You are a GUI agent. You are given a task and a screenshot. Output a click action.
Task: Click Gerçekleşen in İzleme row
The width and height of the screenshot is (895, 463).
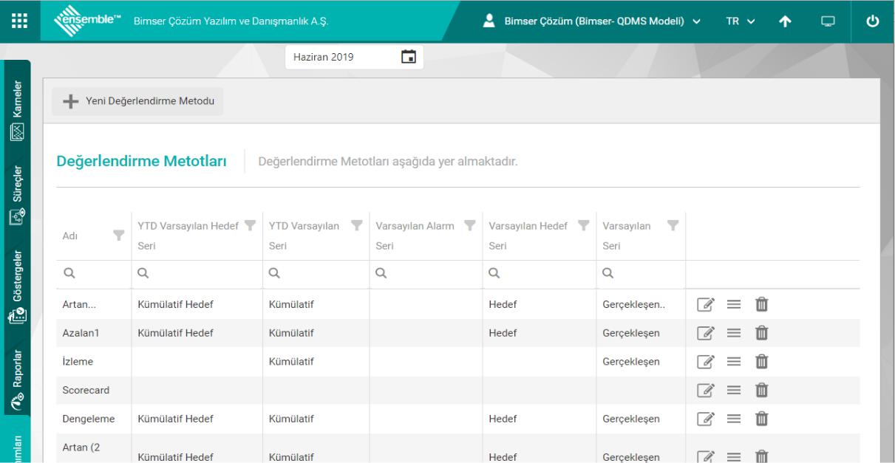[x=631, y=362]
